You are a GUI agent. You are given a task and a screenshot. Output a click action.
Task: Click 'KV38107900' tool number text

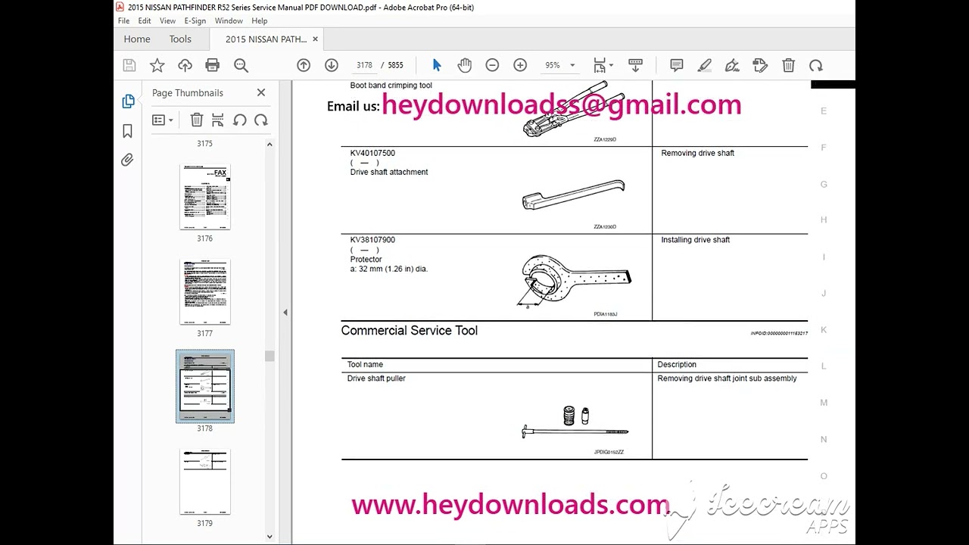[x=372, y=240]
